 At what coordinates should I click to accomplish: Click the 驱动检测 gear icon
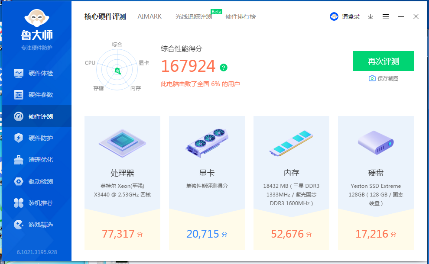click(19, 181)
